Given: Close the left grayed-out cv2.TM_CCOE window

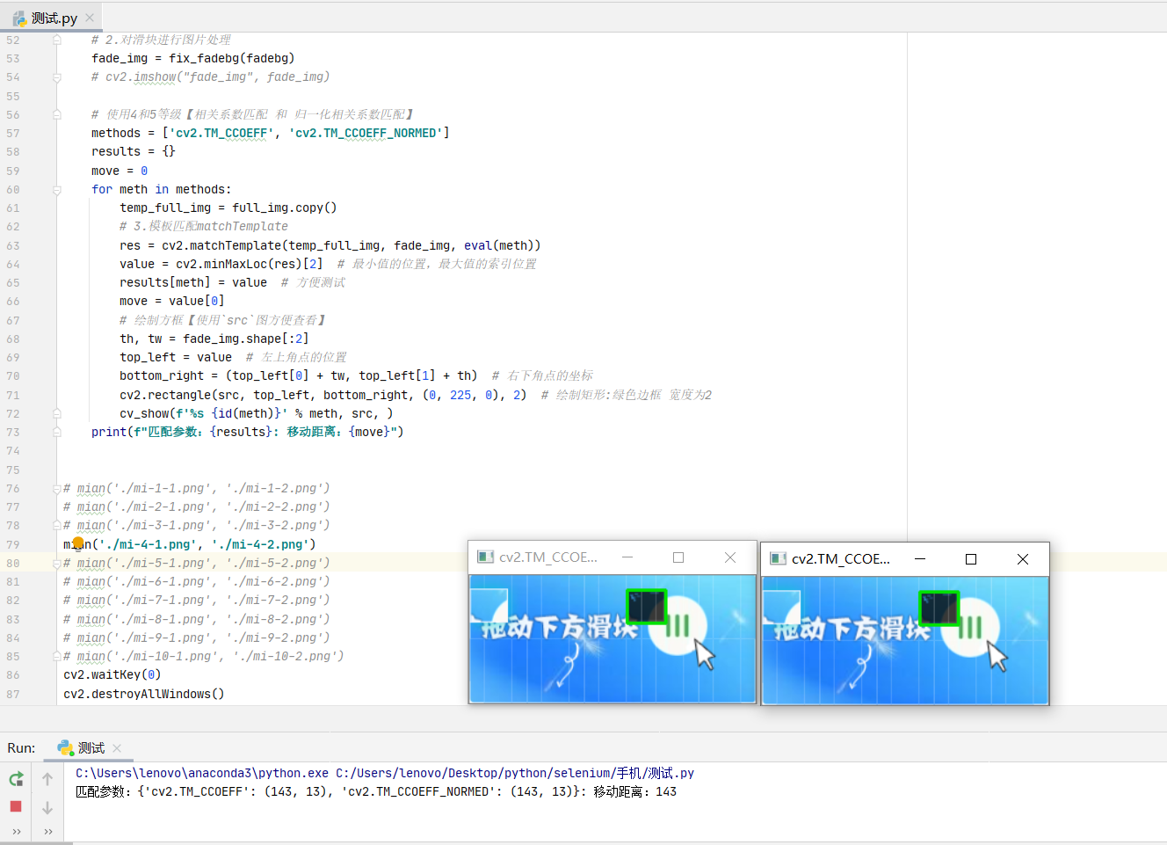Looking at the screenshot, I should click(730, 557).
